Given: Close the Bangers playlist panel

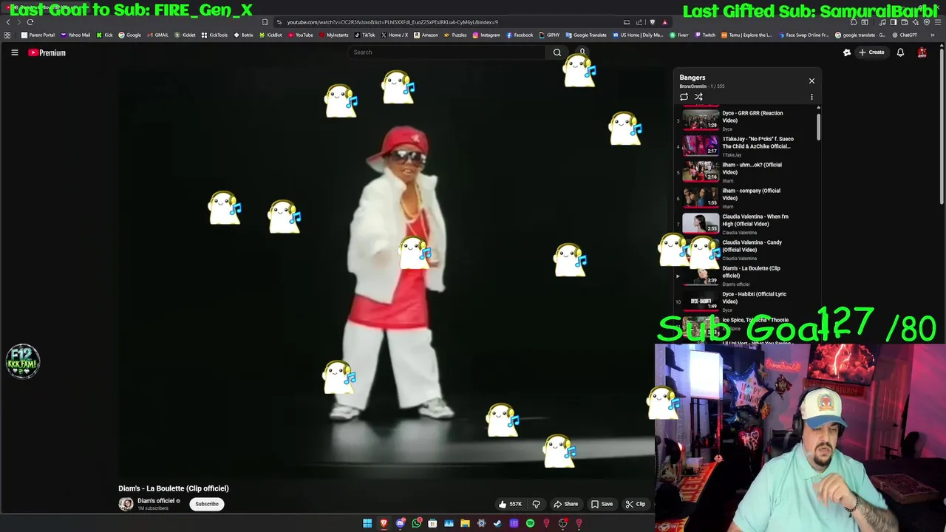Looking at the screenshot, I should [x=811, y=81].
